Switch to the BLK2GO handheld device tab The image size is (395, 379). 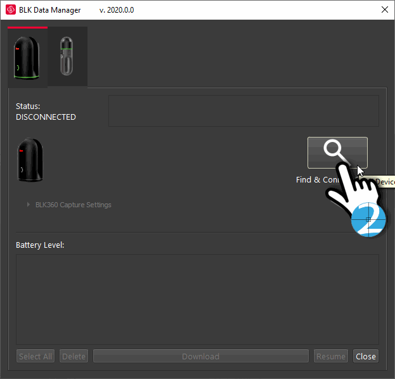click(67, 56)
